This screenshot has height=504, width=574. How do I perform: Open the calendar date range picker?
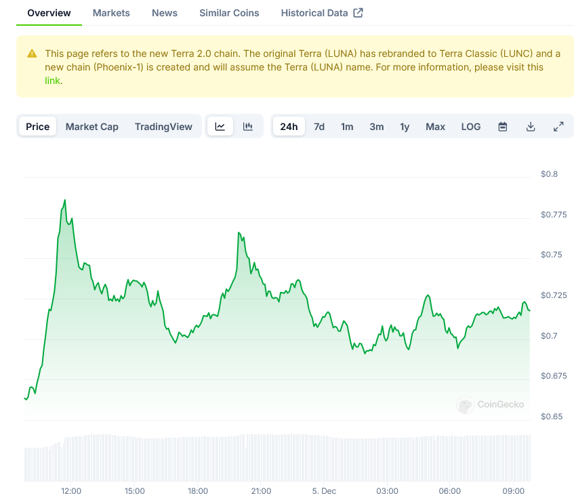pyautogui.click(x=503, y=127)
